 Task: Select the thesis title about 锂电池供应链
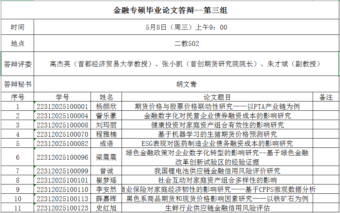(217, 171)
